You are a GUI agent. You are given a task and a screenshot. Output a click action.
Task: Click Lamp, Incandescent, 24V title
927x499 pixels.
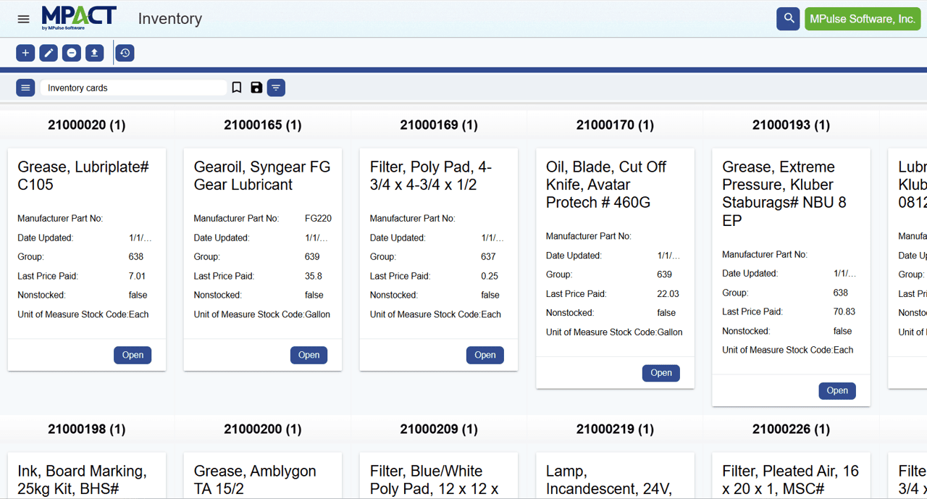coord(609,479)
